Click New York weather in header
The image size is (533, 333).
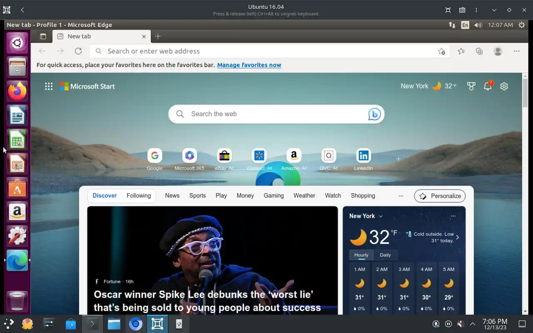pyautogui.click(x=428, y=86)
